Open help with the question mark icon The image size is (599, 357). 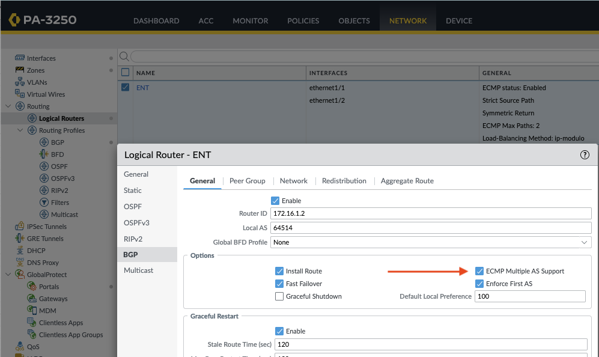(x=585, y=155)
